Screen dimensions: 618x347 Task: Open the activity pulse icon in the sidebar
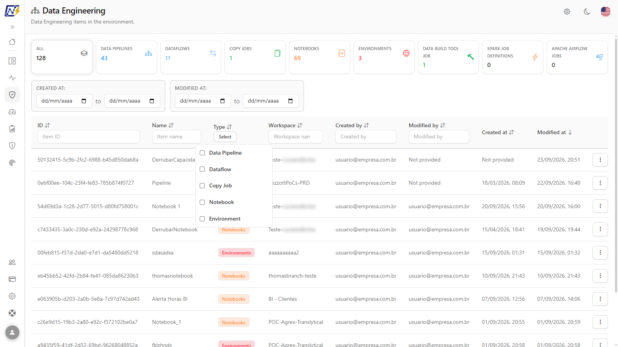click(x=12, y=78)
